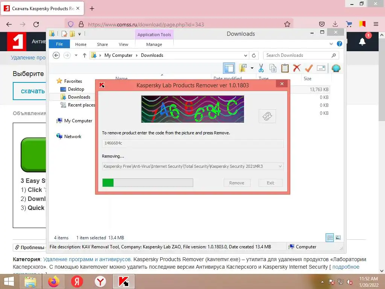Click the shell globe icon in Explorer toolbar
Image resolution: width=385 pixels, height=289 pixels.
(x=336, y=68)
